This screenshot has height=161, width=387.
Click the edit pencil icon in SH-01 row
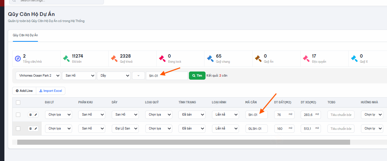click(36, 115)
